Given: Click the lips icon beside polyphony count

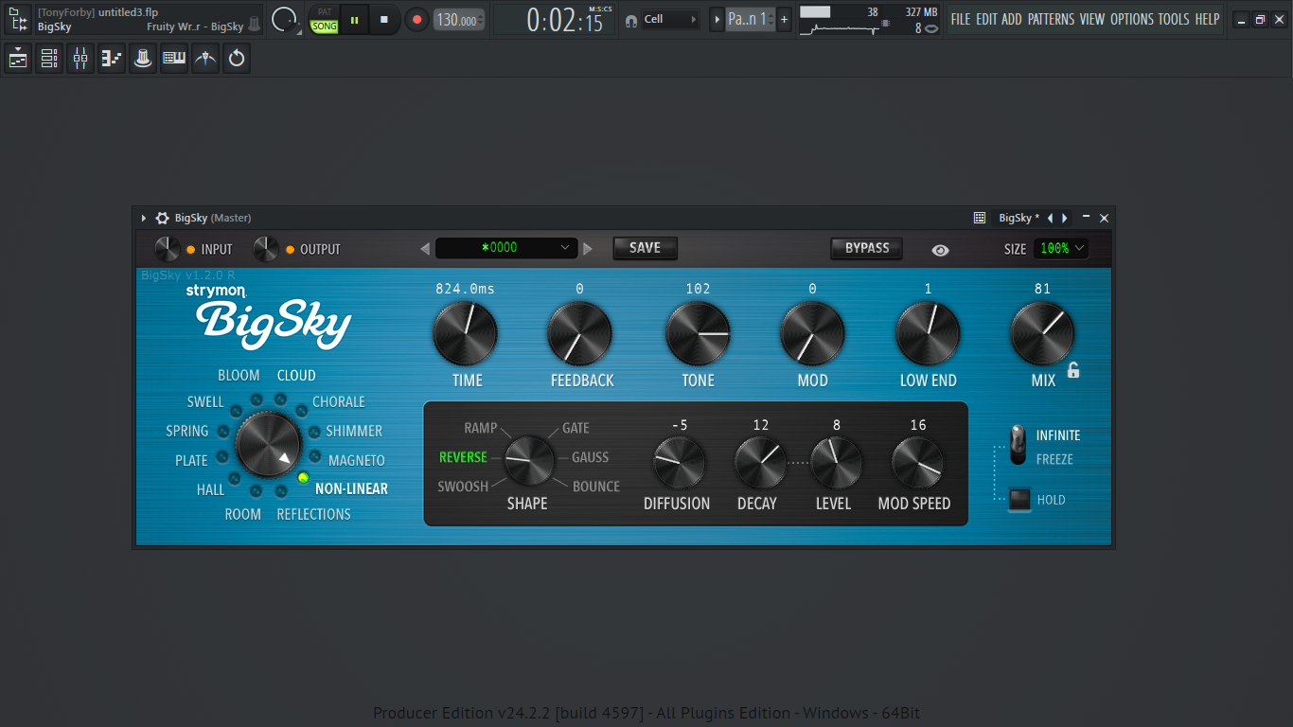Looking at the screenshot, I should pos(931,28).
